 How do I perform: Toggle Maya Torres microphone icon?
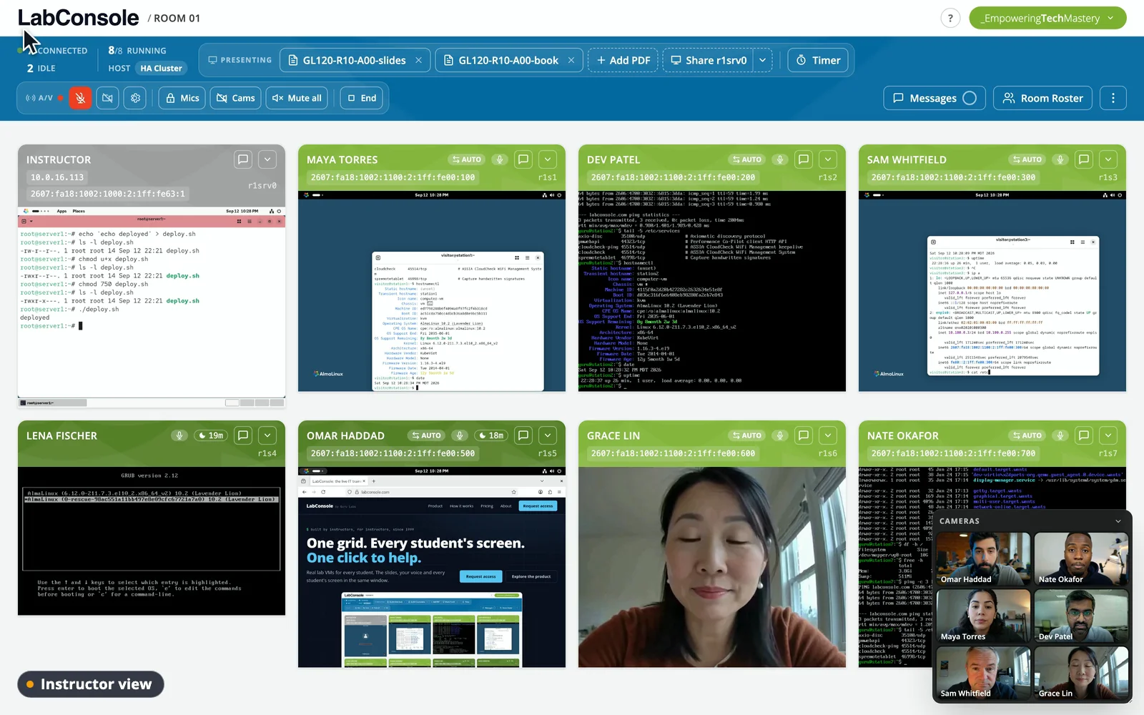point(500,159)
